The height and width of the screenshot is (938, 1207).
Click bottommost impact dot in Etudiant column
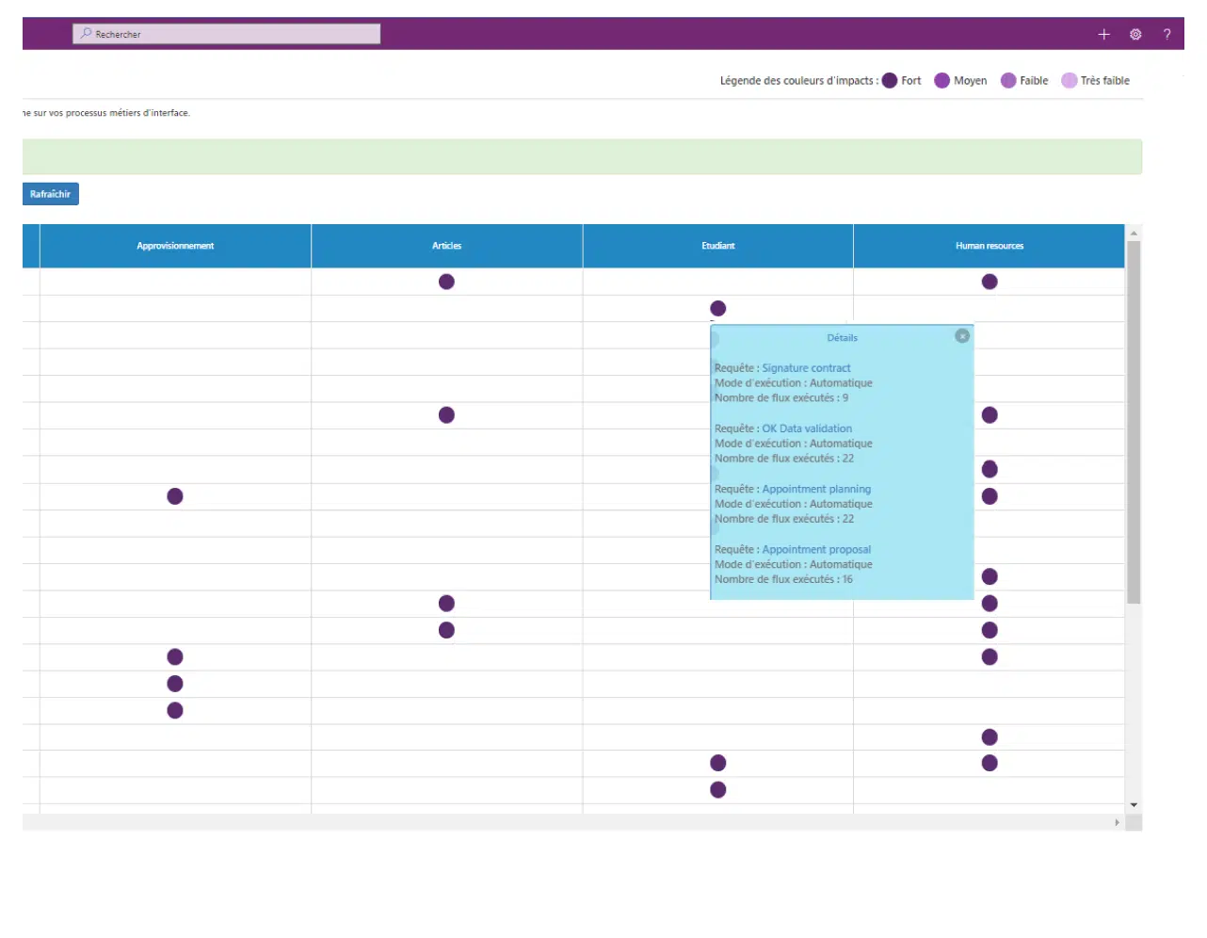(x=717, y=790)
